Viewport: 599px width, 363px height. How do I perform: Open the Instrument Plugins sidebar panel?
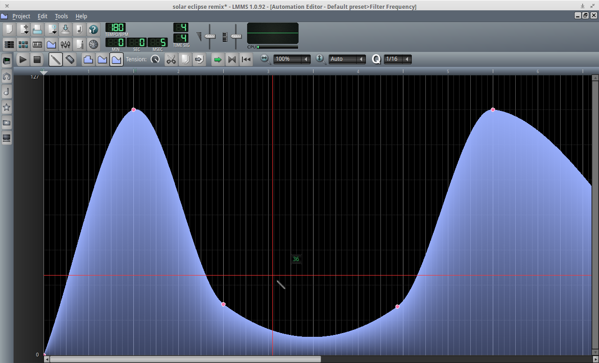[7, 61]
